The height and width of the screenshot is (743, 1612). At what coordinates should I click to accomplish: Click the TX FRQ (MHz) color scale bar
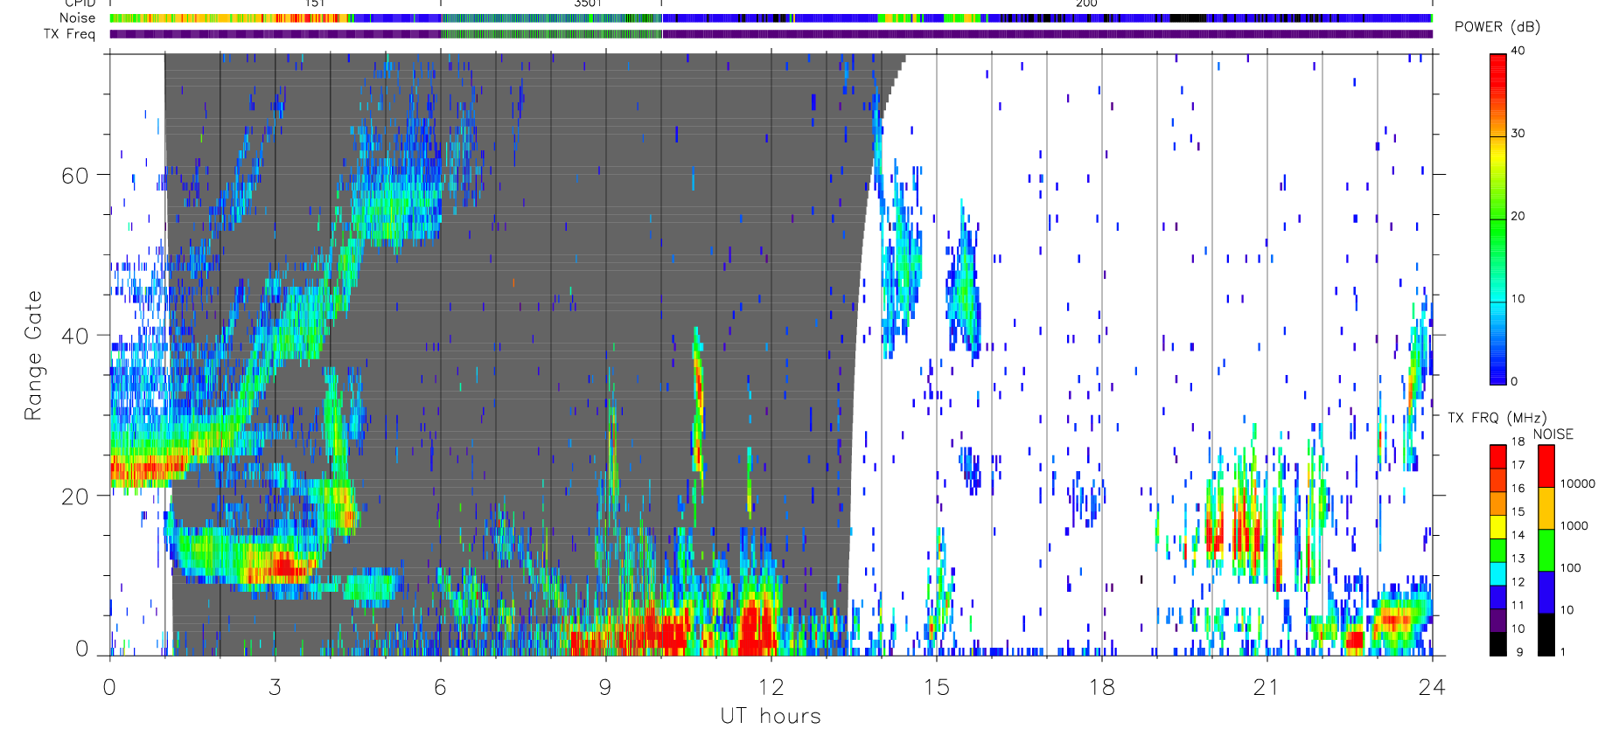click(1497, 551)
